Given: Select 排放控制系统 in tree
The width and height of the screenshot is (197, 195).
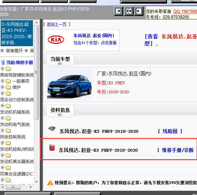Looking at the screenshot, I should 13,137.
